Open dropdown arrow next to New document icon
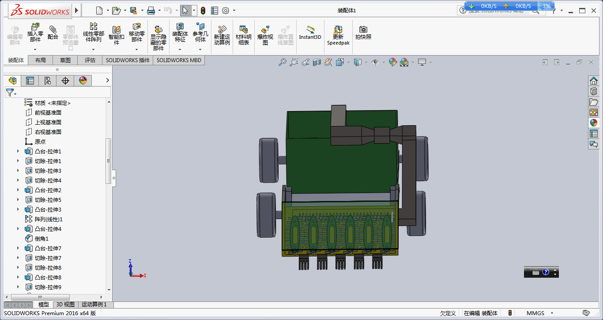 click(108, 11)
